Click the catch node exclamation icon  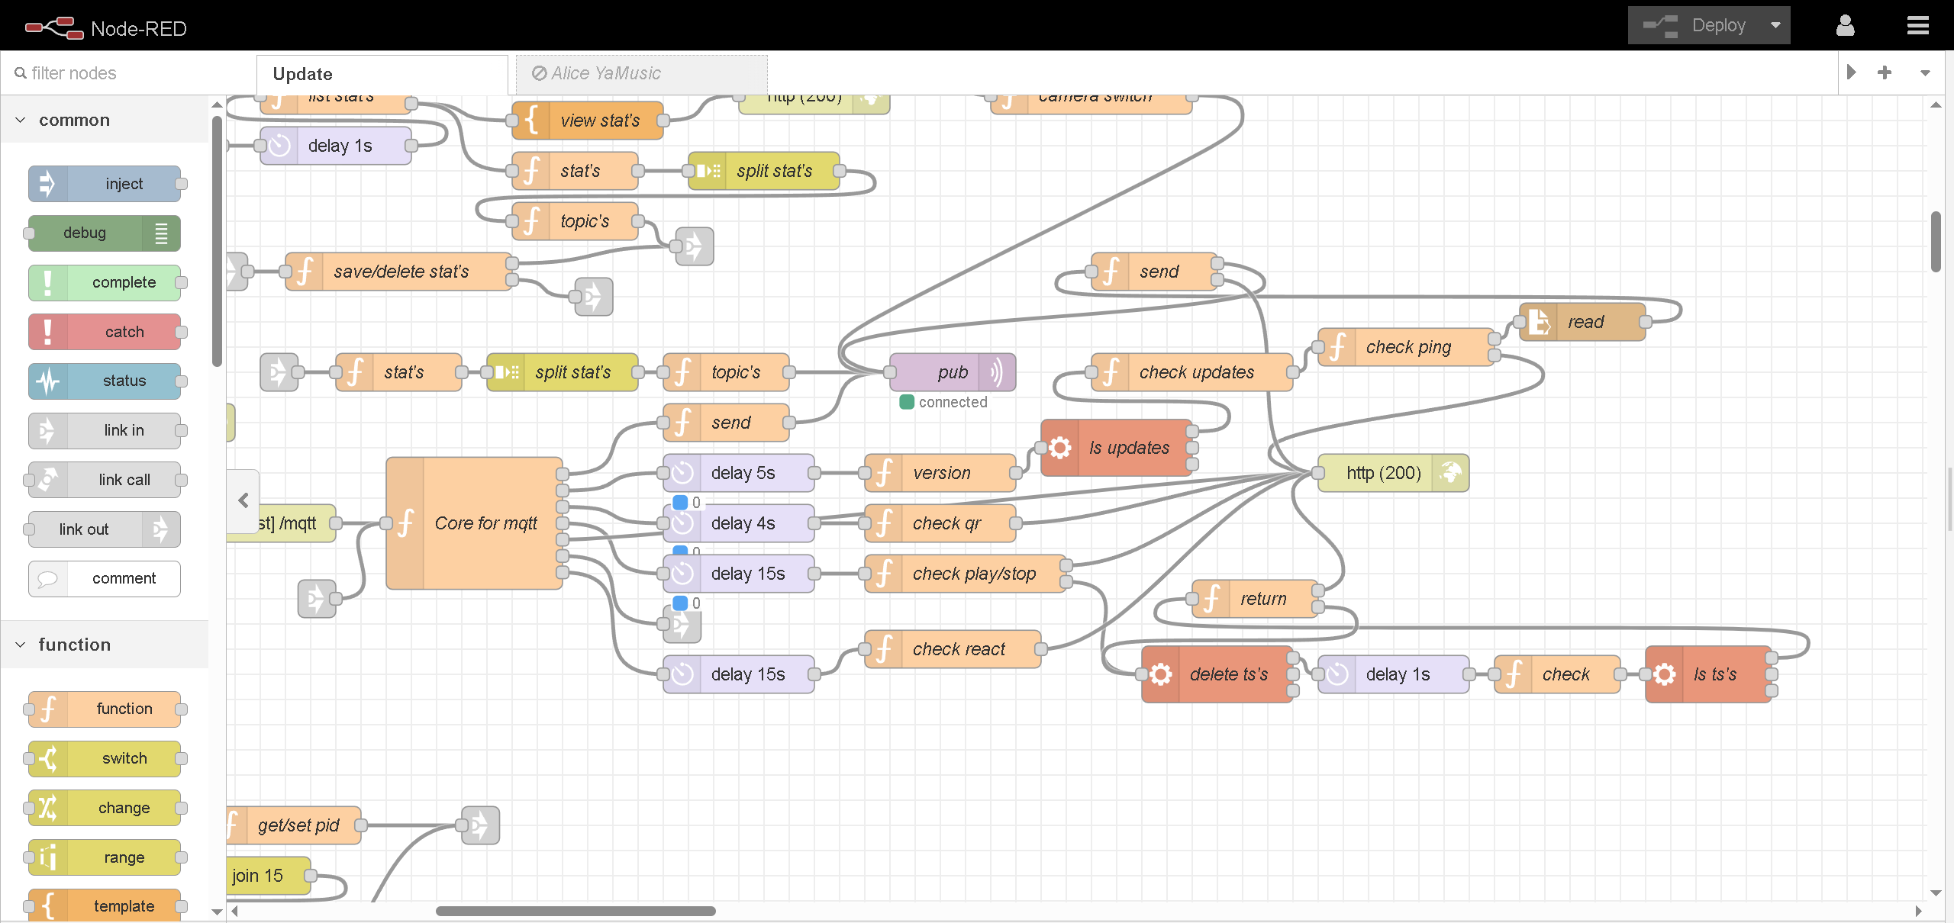tap(47, 332)
